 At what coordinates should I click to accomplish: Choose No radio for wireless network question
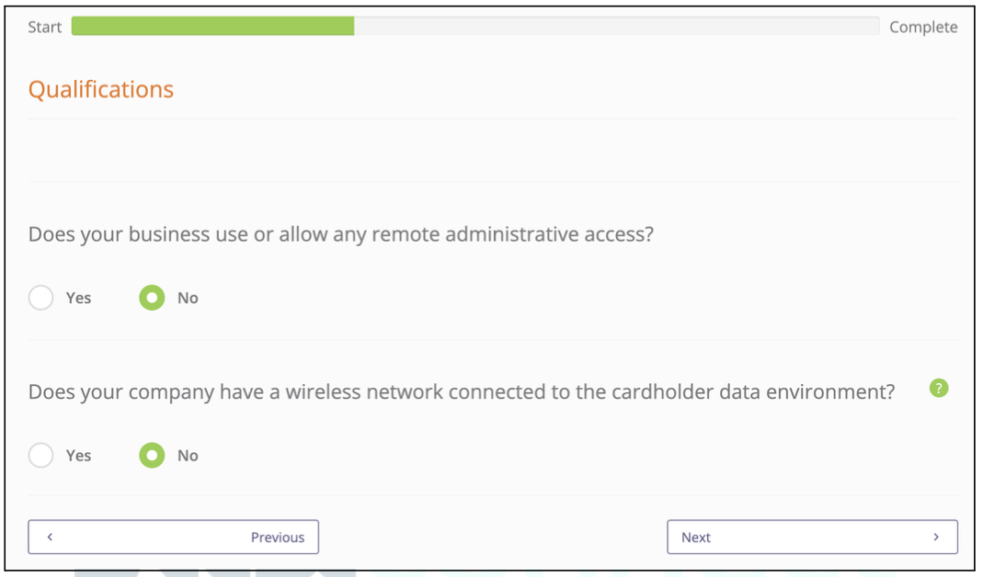pyautogui.click(x=152, y=455)
